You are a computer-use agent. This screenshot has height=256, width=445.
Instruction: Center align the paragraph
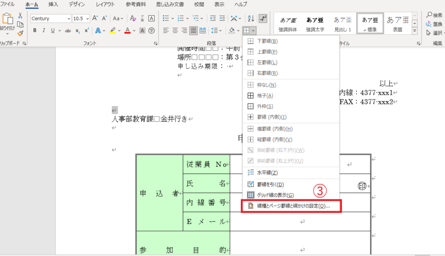(x=175, y=31)
